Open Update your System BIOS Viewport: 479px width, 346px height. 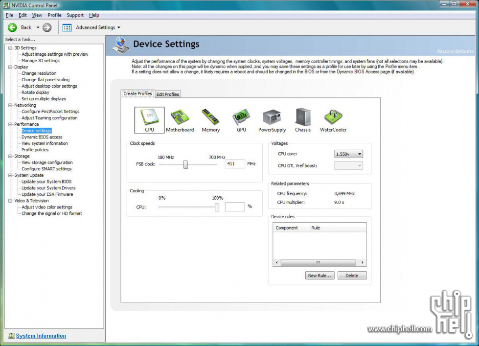pyautogui.click(x=46, y=182)
